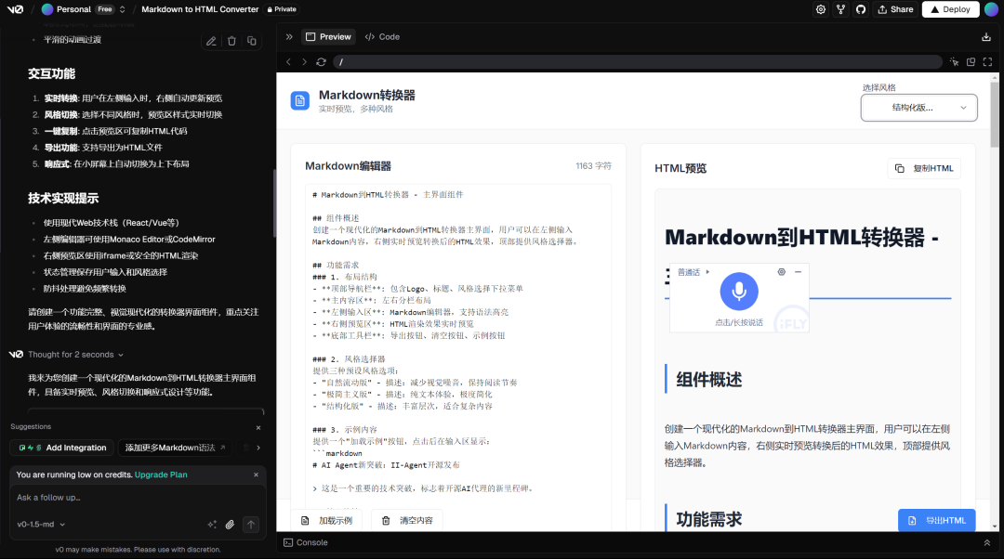The image size is (1004, 559).
Task: Send the message with up arrow
Action: click(251, 525)
